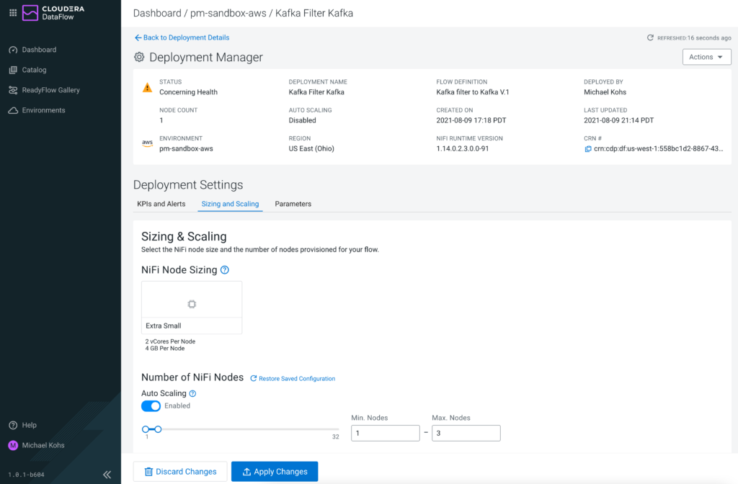Collapse the sidebar with the double chevron
The height and width of the screenshot is (484, 738).
(107, 475)
